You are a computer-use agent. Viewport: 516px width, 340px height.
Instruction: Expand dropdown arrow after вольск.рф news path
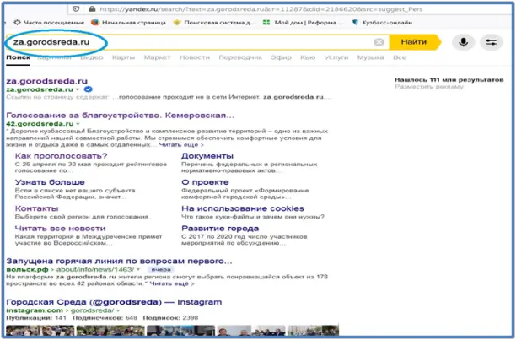(x=138, y=270)
